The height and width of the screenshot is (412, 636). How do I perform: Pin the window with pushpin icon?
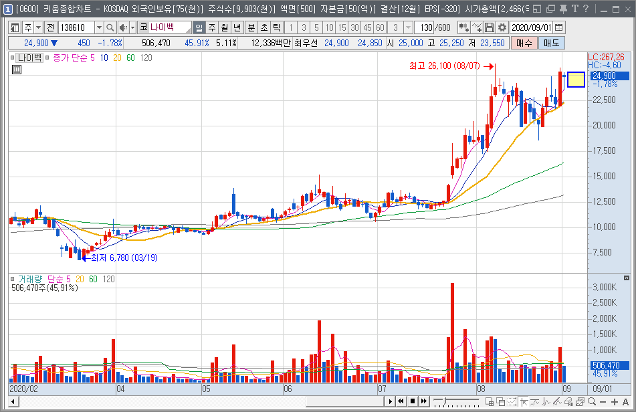pyautogui.click(x=563, y=9)
